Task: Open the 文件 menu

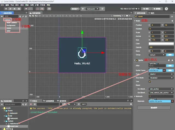Action: [x=2, y=5]
